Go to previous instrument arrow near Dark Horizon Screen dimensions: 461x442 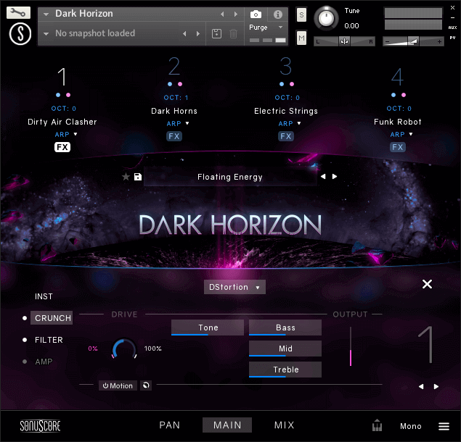222,14
